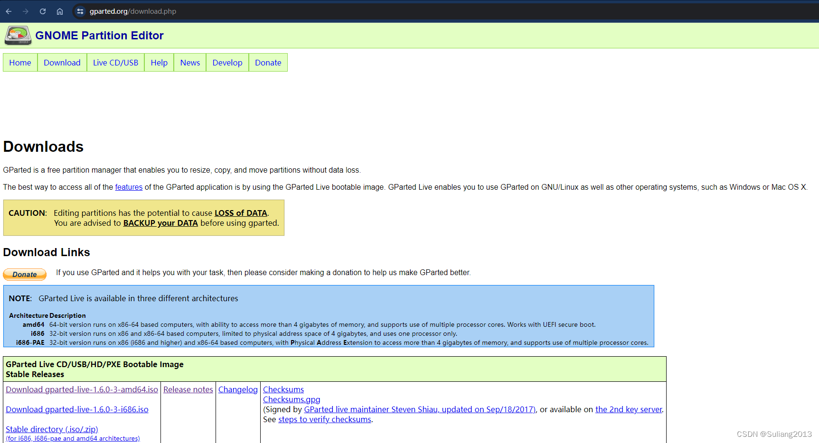Screen dimensions: 819x443
Task: Click the i686 32-bit architecture row label
Action: pos(38,334)
